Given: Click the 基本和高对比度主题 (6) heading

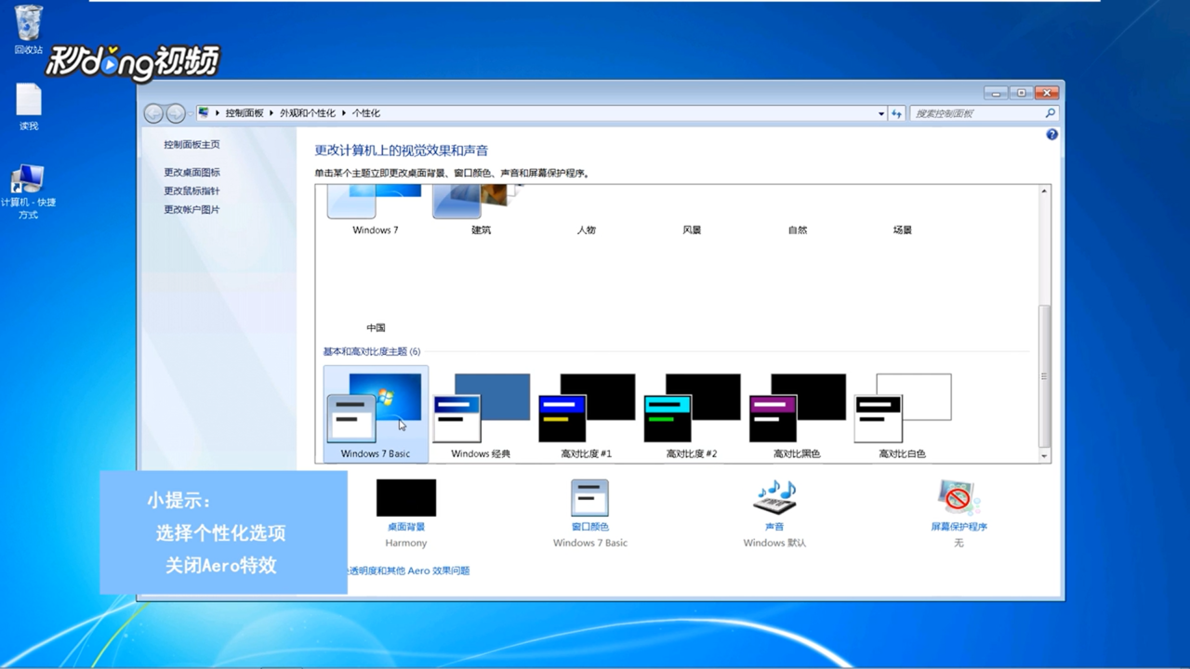Looking at the screenshot, I should [372, 352].
